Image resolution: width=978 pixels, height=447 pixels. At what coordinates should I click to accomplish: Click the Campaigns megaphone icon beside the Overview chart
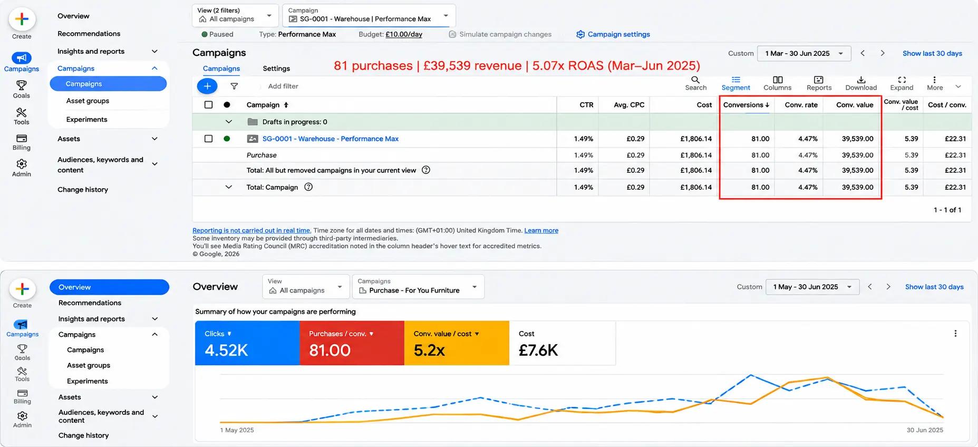(x=21, y=325)
